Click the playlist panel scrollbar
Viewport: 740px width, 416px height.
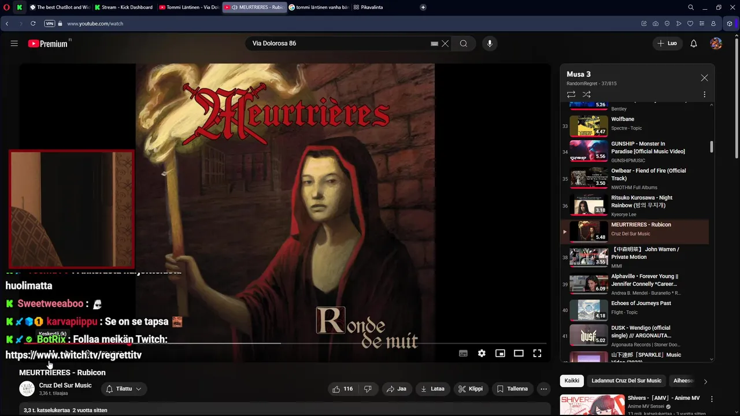(x=712, y=147)
